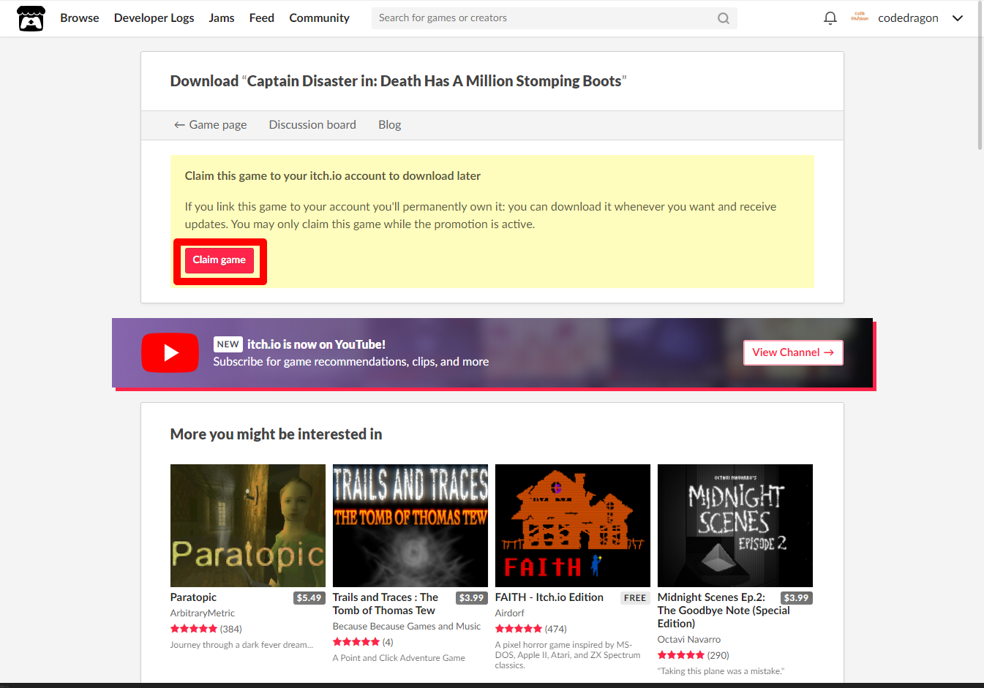
Task: Click the NEW badge on banner
Action: point(228,344)
